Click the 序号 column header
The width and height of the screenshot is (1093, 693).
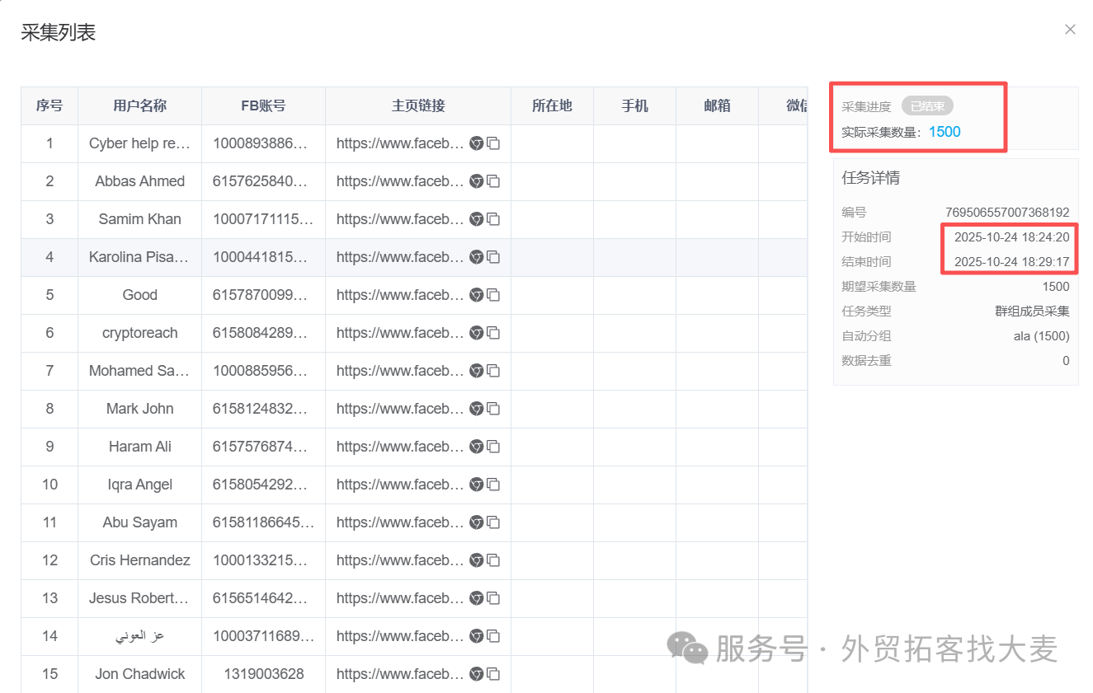49,105
